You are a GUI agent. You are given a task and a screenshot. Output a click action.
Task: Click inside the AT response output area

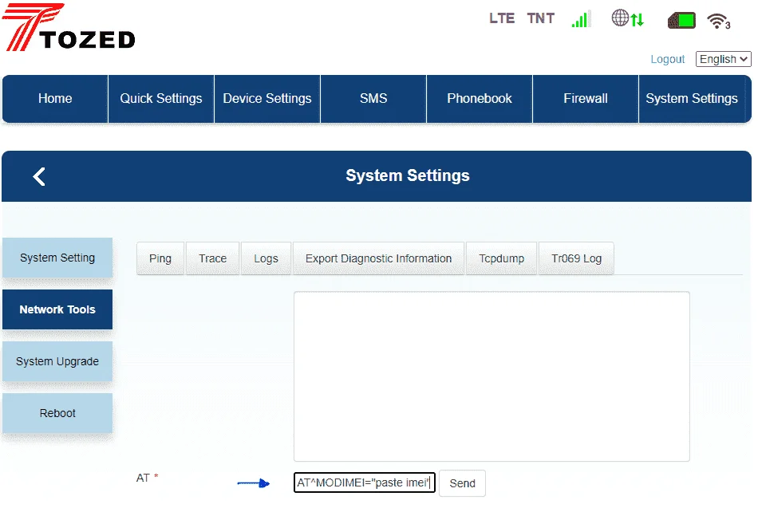tap(492, 376)
